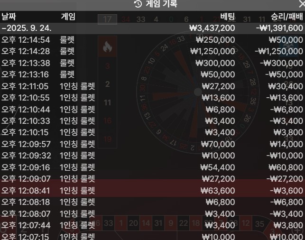Open the 오후 12:14:54 룰렛 record
This screenshot has height=240, width=305.
coord(153,40)
